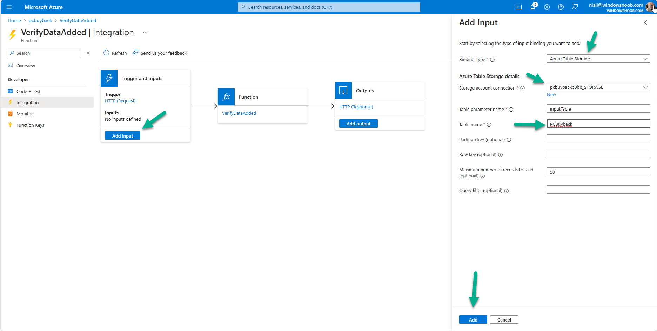
Task: Click the Add button in the panel
Action: (x=473, y=319)
